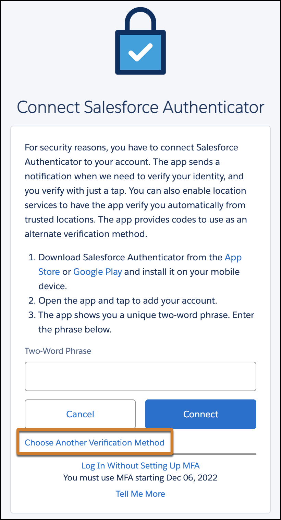Open the Google Play download link
This screenshot has width=281, height=520.
(98, 272)
